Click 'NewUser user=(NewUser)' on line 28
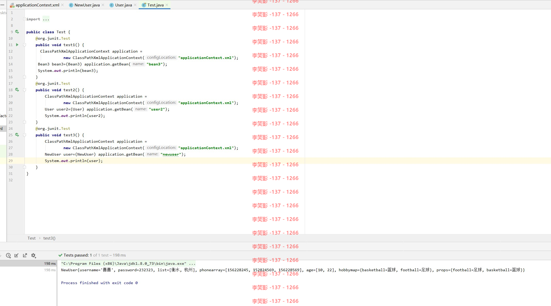 (70, 154)
